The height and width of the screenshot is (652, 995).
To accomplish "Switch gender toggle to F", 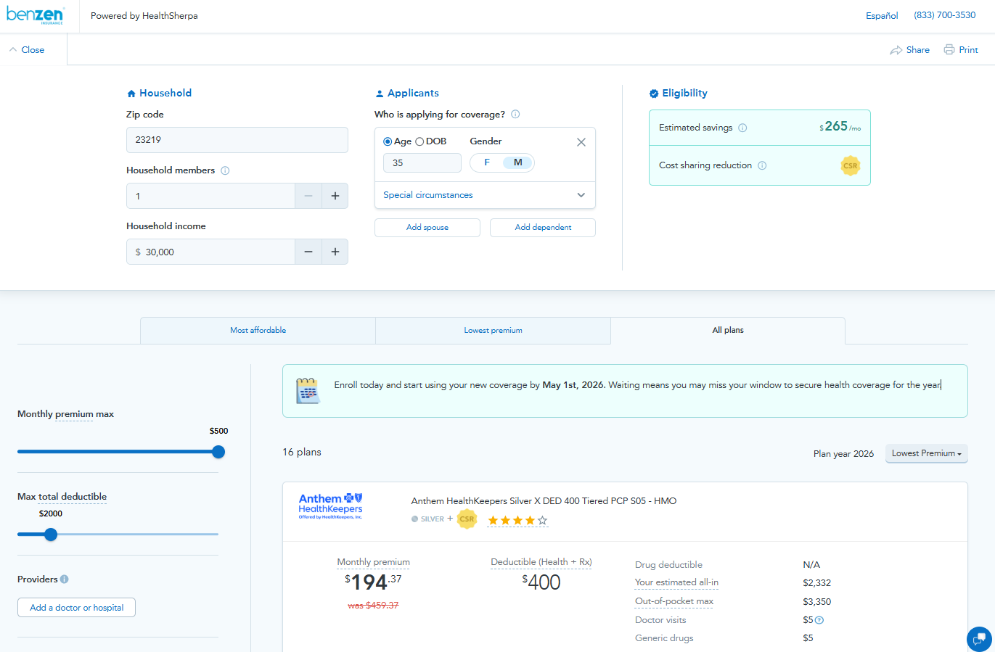I will pyautogui.click(x=487, y=162).
